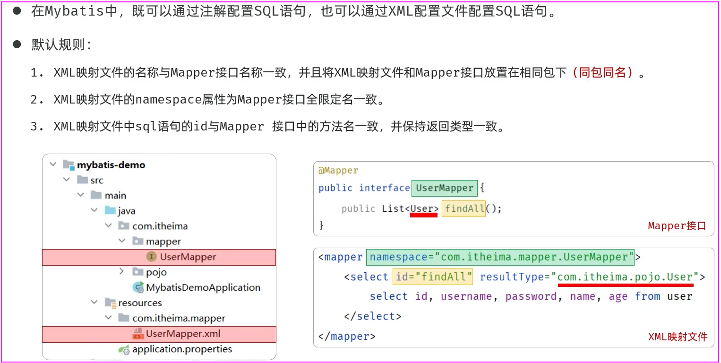This screenshot has height=363, width=721.
Task: Click the application.properties Spring leaf icon
Action: pyautogui.click(x=124, y=350)
